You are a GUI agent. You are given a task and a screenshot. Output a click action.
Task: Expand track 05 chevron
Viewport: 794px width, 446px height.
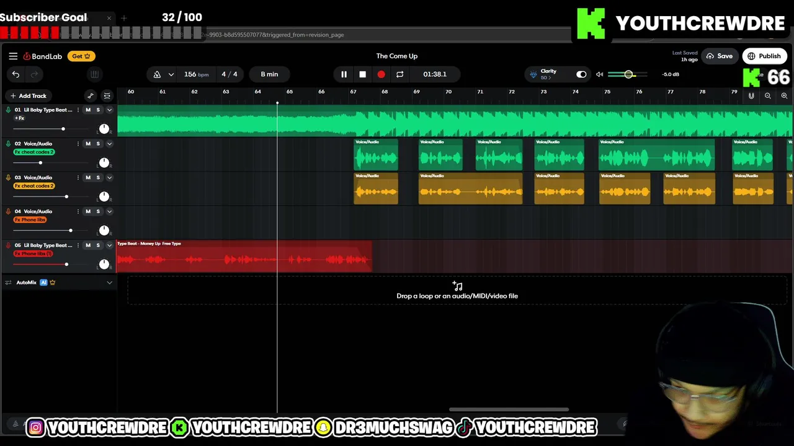click(x=109, y=245)
